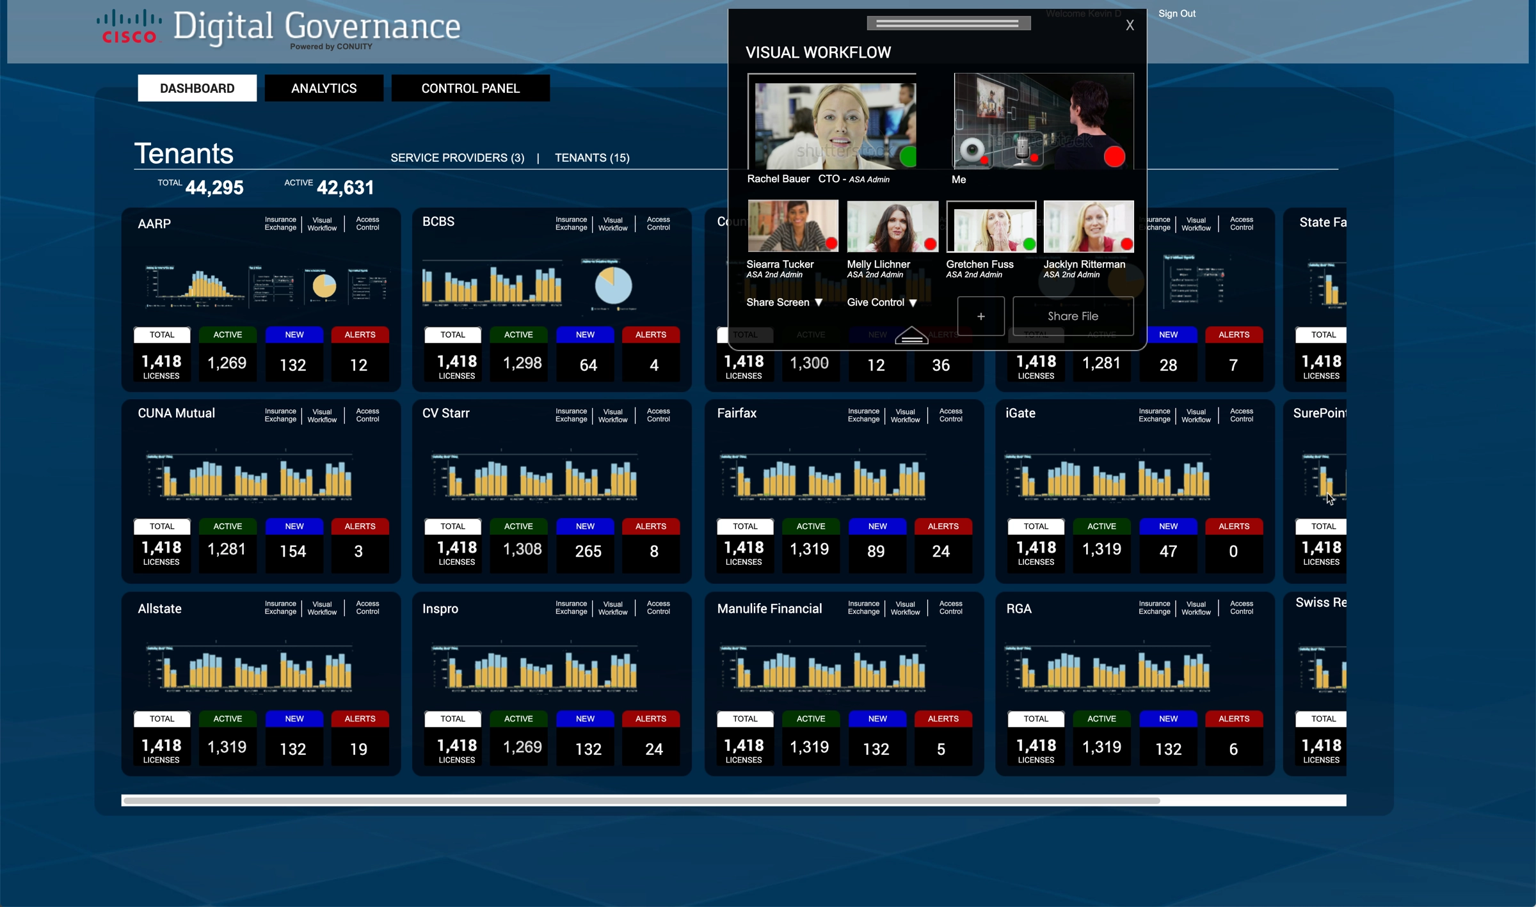Open Access Control for Fairfax
The image size is (1536, 907).
[x=950, y=415]
